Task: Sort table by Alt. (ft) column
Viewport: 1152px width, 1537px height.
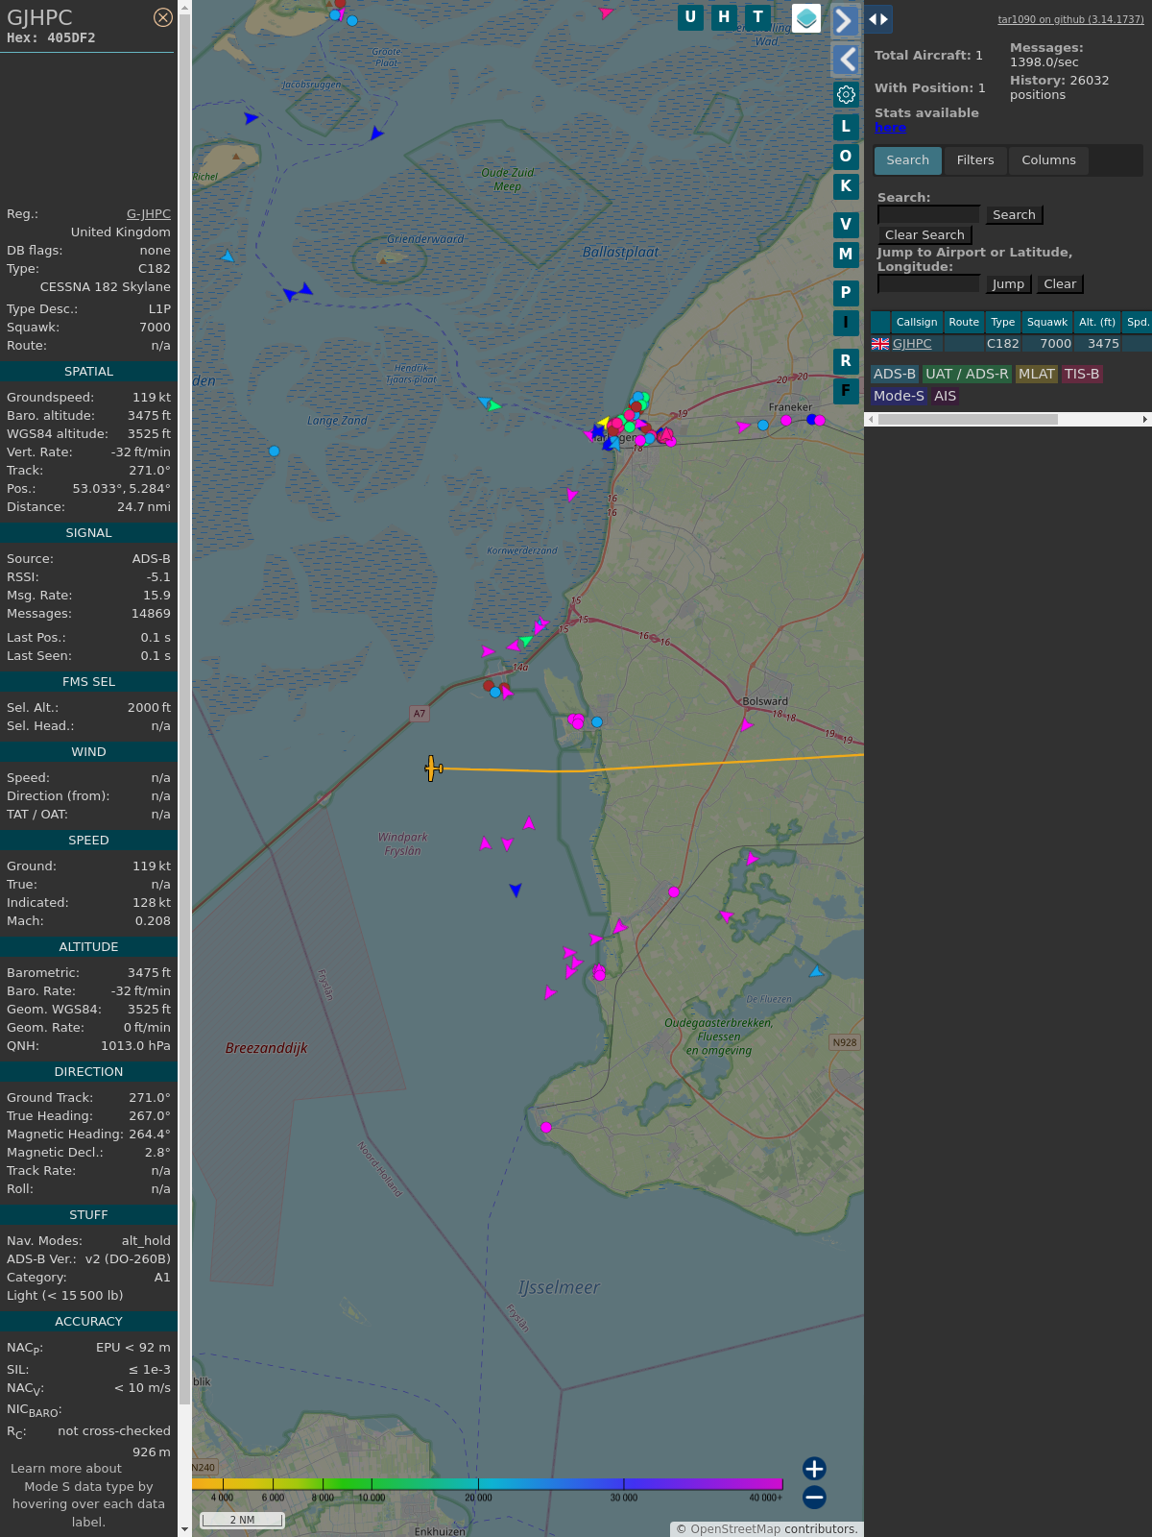Action: 1097,323
